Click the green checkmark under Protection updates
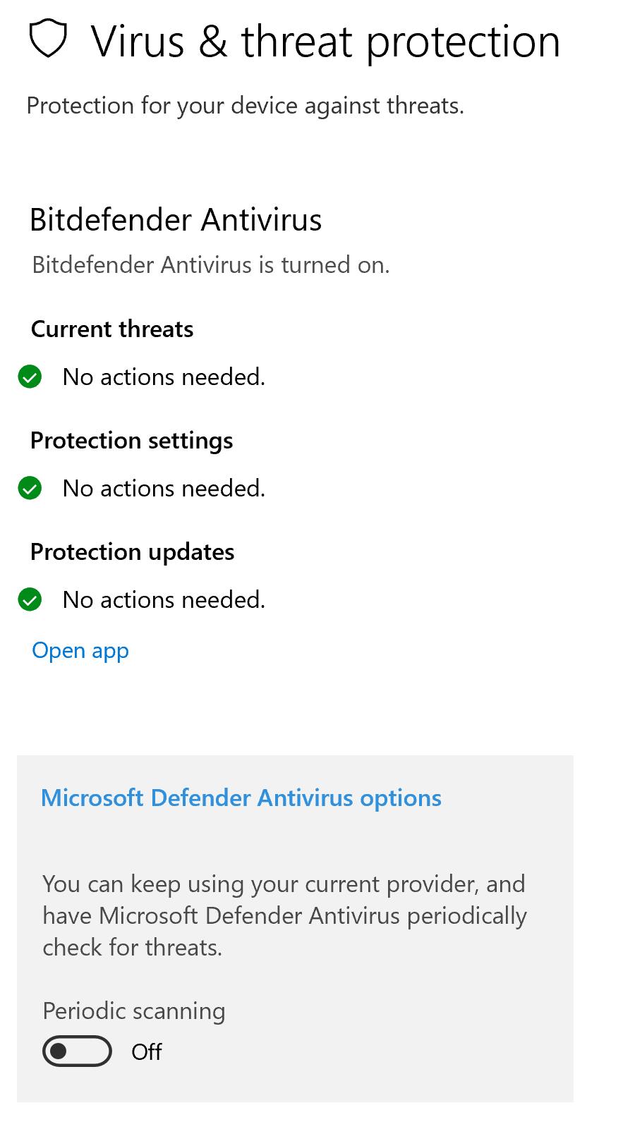This screenshot has height=1129, width=635. point(30,599)
